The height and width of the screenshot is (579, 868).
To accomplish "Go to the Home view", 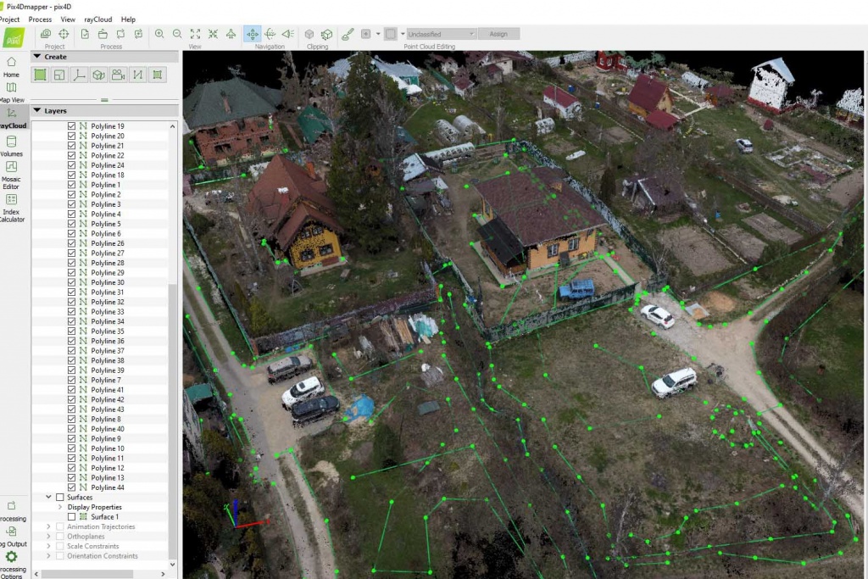I will (x=12, y=66).
